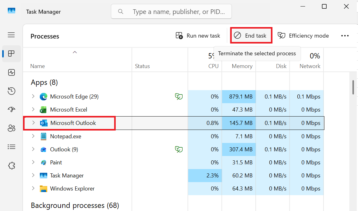Click the Paint app icon
Screen dimensions: 358x211
[x=43, y=163]
